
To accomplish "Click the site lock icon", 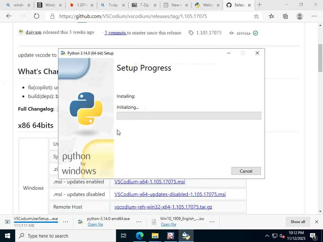I will [x=52, y=16].
